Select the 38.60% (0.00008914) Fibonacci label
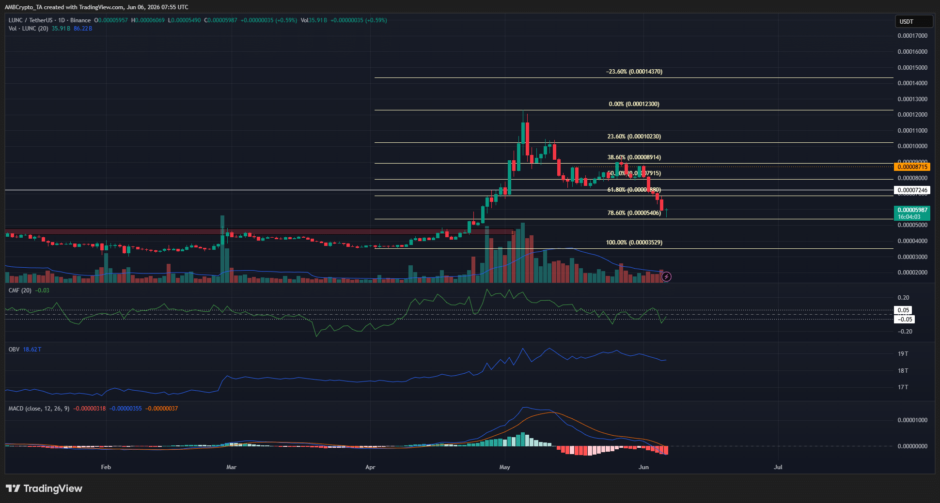The image size is (940, 503). [x=634, y=157]
